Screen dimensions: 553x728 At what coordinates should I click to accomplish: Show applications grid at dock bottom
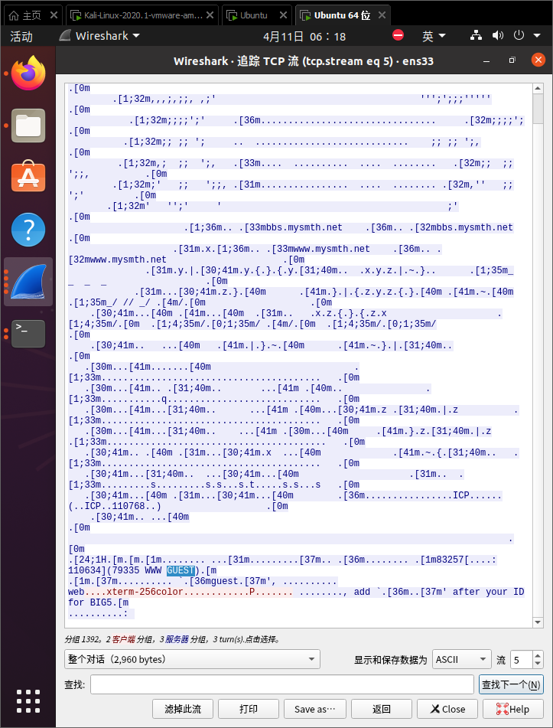point(28,700)
